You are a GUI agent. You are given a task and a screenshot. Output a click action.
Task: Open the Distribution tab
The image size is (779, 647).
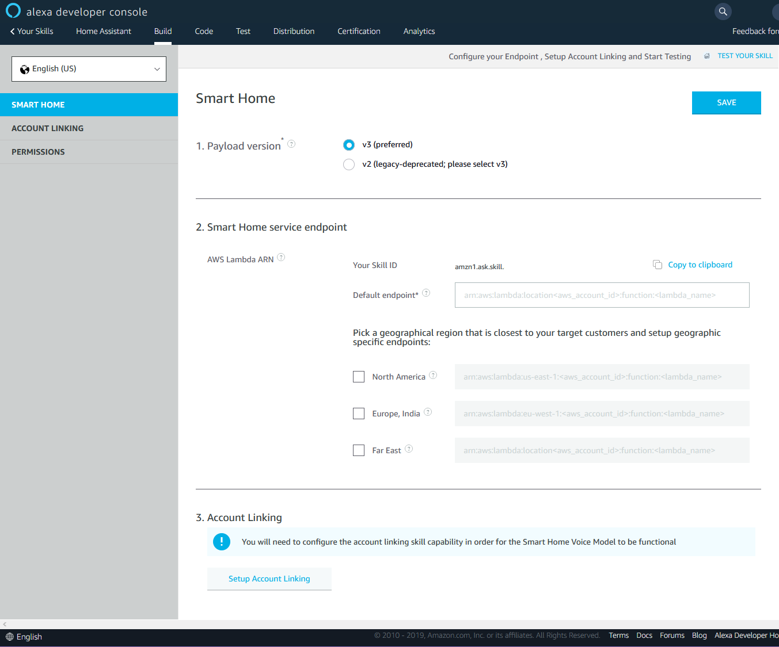tap(294, 31)
